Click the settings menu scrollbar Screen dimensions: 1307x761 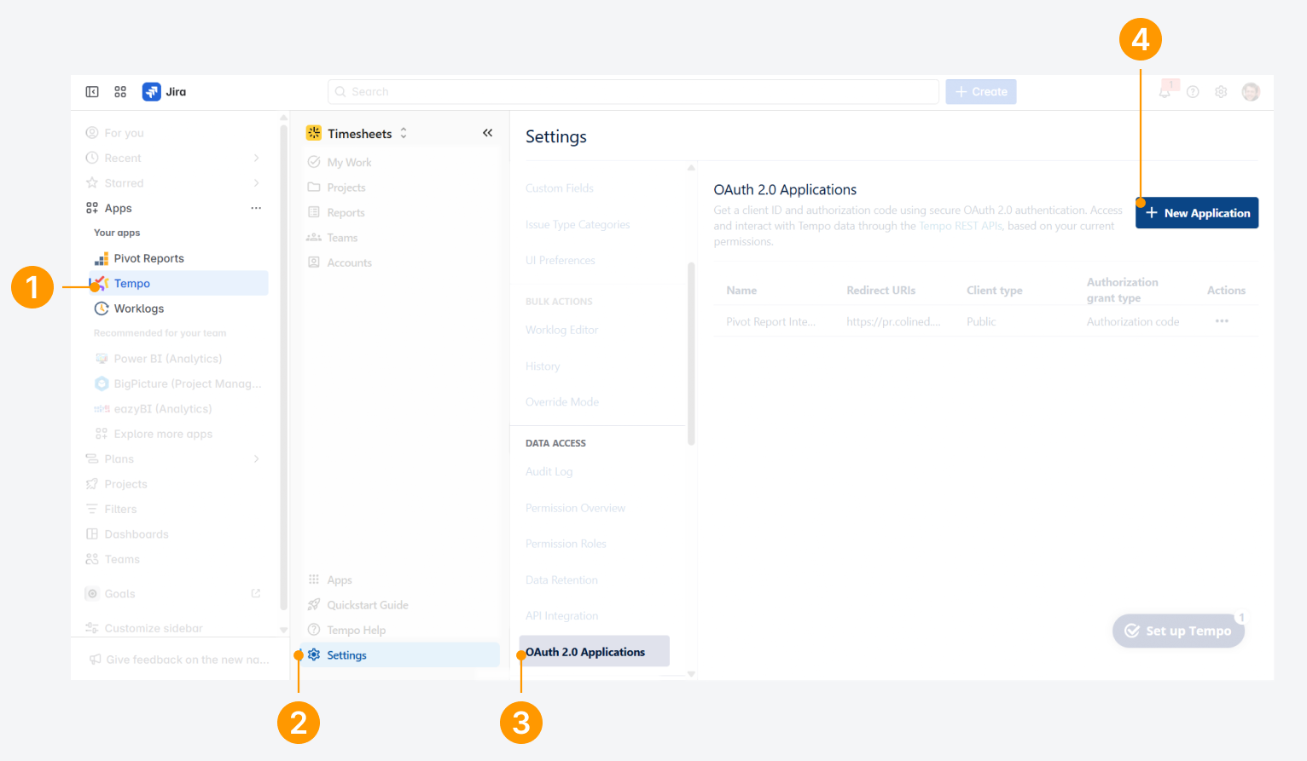691,354
